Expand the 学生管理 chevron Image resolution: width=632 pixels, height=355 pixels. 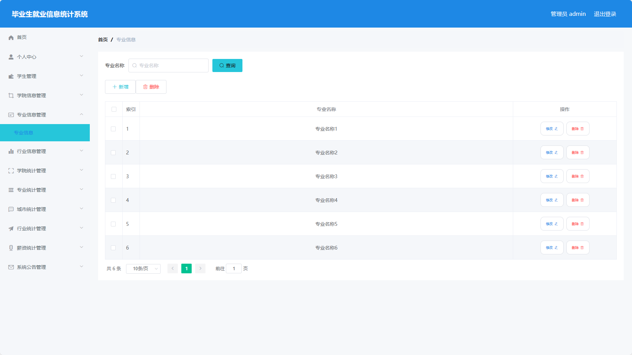pos(82,75)
